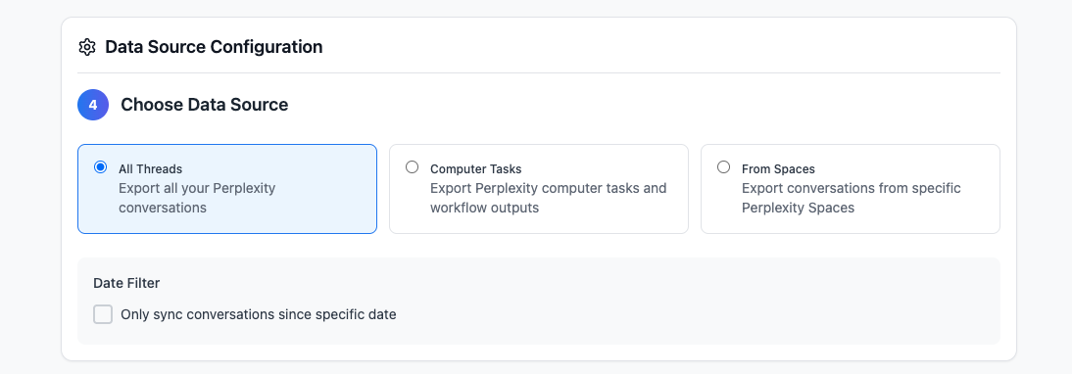Click the 'Date Filter' label
The width and height of the screenshot is (1072, 374).
coord(126,283)
